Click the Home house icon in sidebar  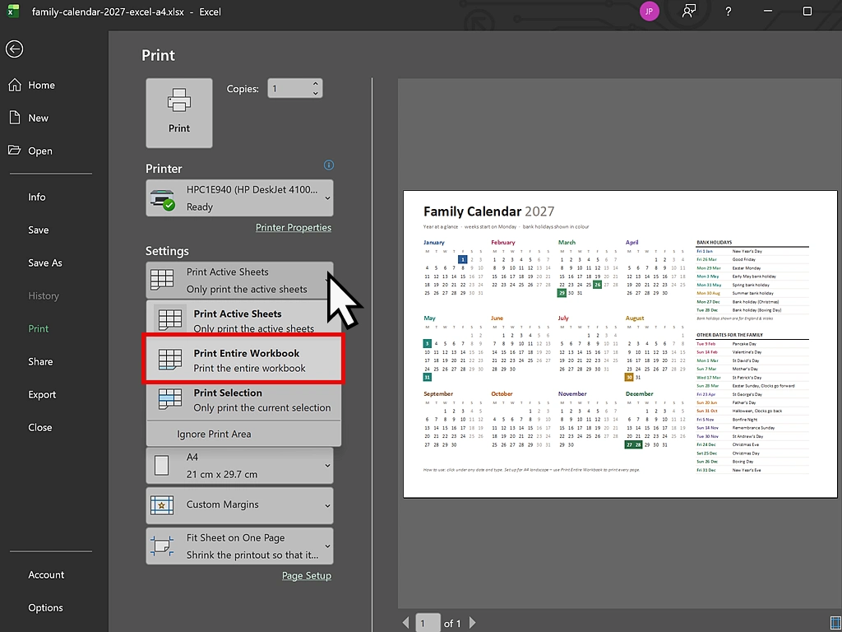tap(15, 85)
